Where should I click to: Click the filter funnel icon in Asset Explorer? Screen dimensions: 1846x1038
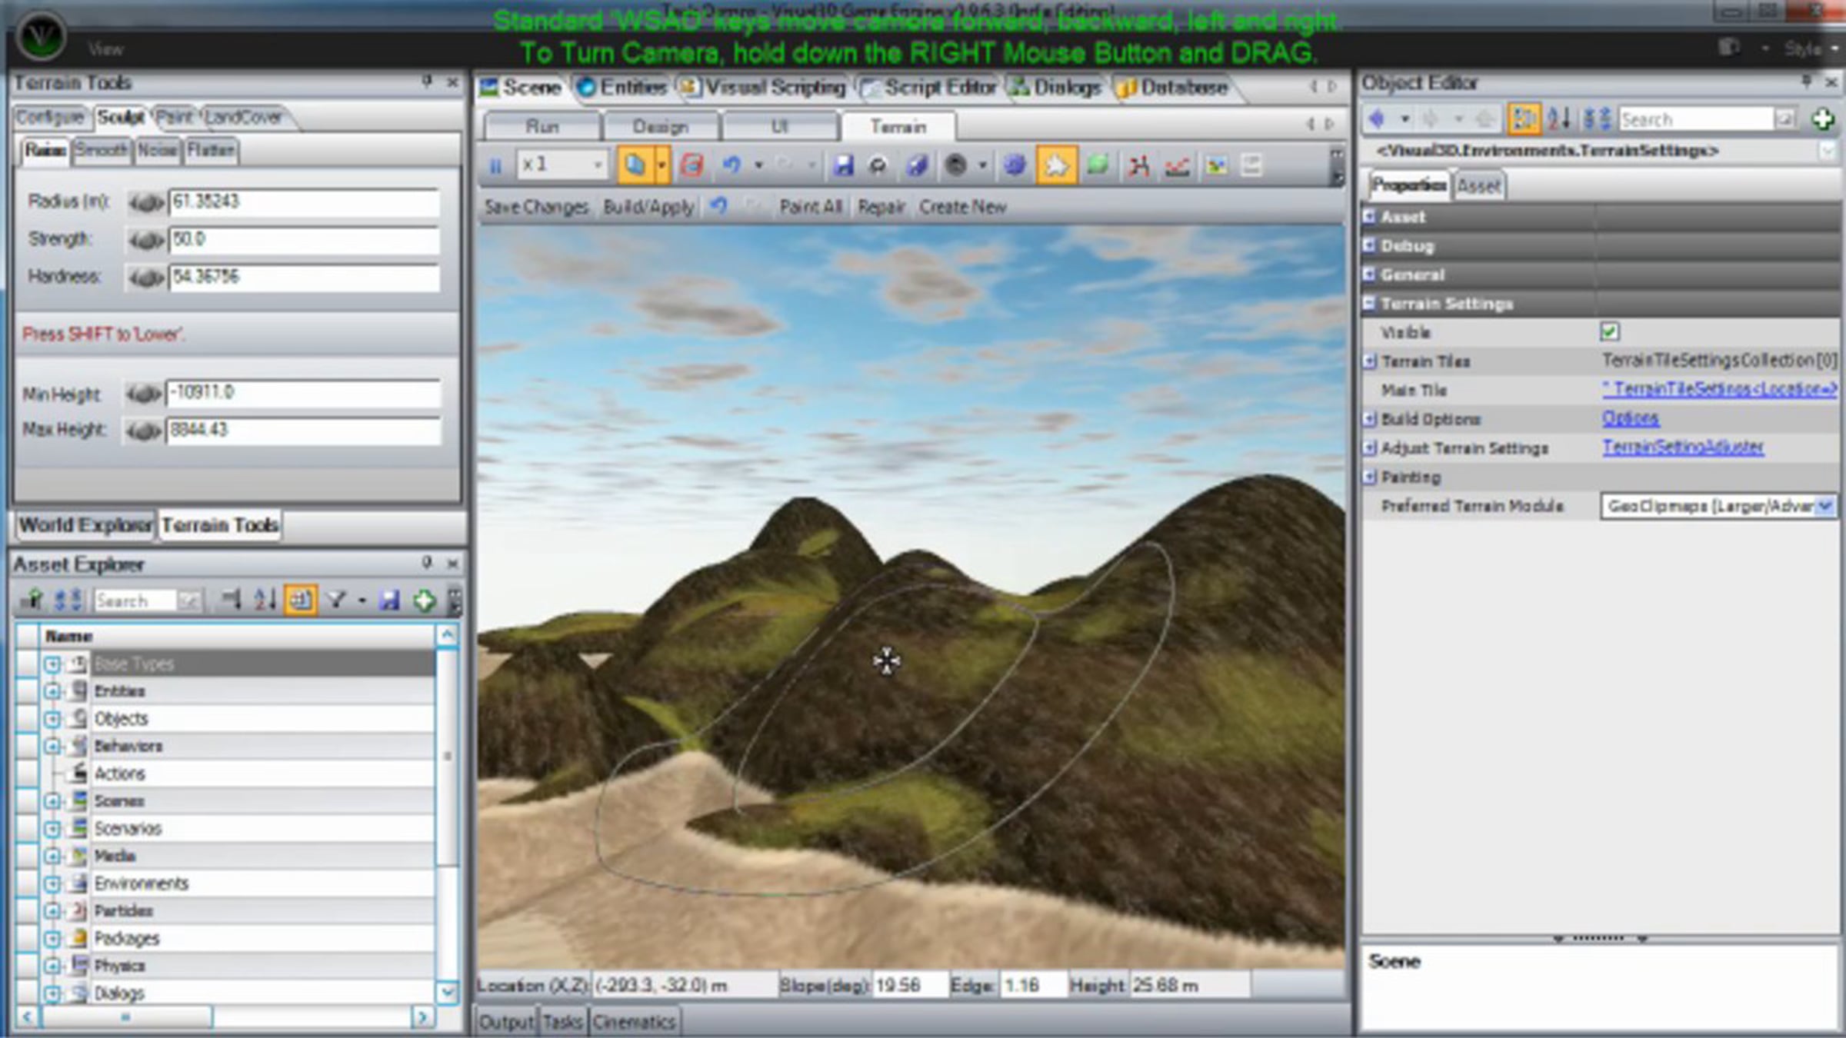pyautogui.click(x=336, y=601)
